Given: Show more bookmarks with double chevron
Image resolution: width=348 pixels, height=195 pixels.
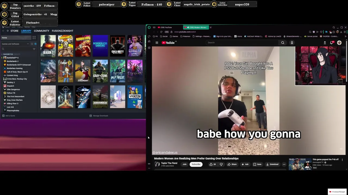Looking at the screenshot, I should tap(346, 36).
